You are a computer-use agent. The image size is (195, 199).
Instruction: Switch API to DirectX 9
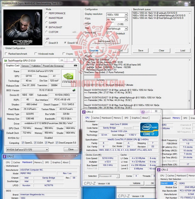[47, 43]
